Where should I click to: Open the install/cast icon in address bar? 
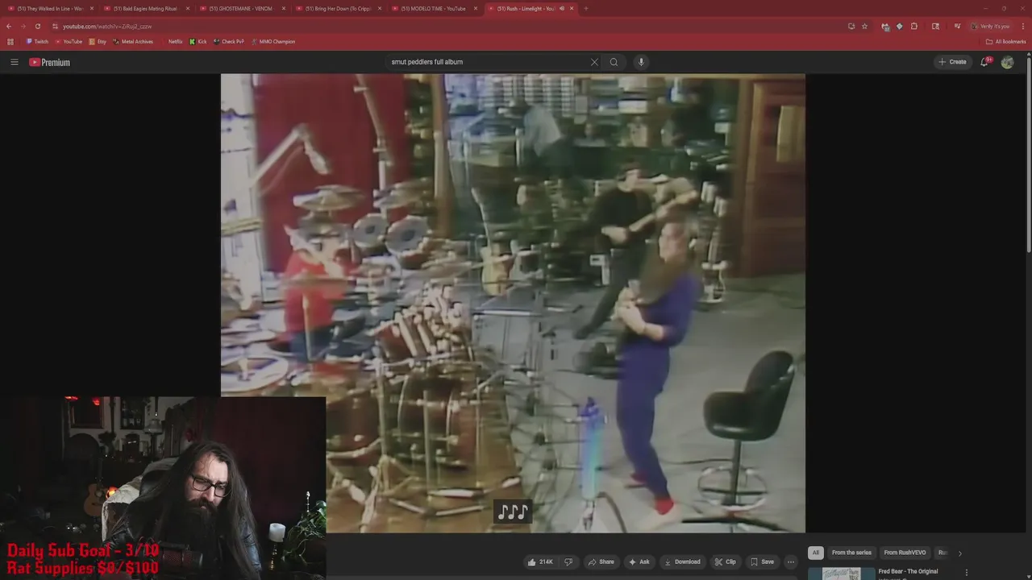851,26
